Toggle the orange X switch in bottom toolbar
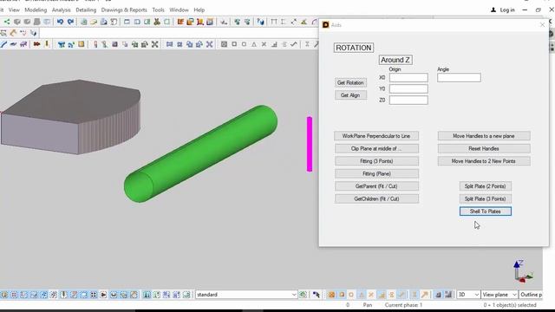555x312 pixels. 371,295
